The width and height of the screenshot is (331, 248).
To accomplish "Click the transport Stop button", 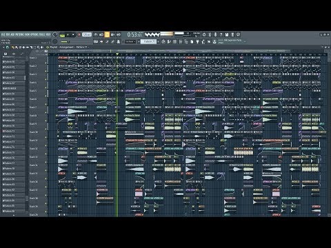I will (x=73, y=35).
